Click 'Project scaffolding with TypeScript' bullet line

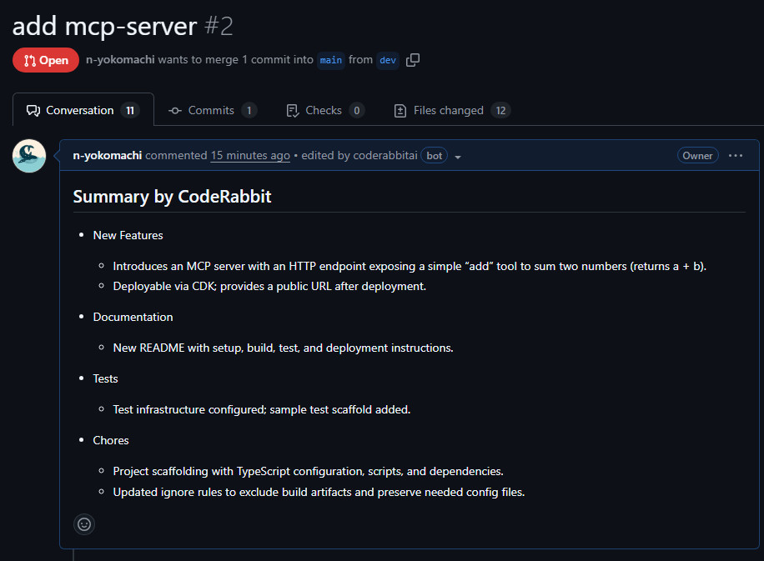point(308,472)
